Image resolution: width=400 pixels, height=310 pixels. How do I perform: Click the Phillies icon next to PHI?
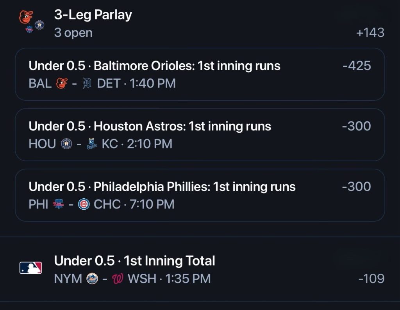pyautogui.click(x=59, y=204)
